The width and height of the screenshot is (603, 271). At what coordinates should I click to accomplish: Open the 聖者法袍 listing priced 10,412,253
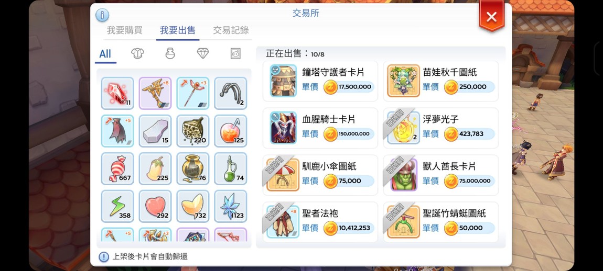point(320,222)
